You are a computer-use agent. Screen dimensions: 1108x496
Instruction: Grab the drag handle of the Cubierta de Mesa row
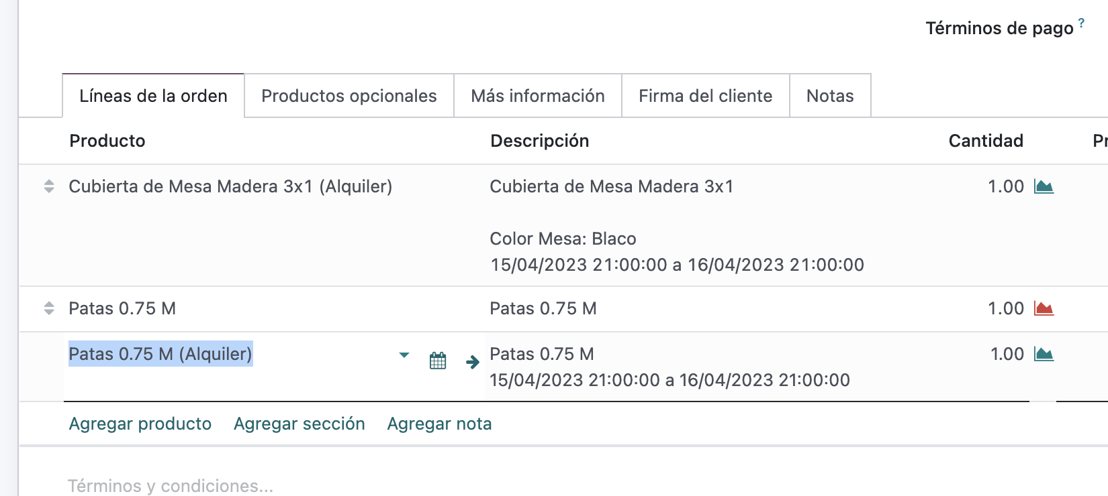[x=49, y=186]
